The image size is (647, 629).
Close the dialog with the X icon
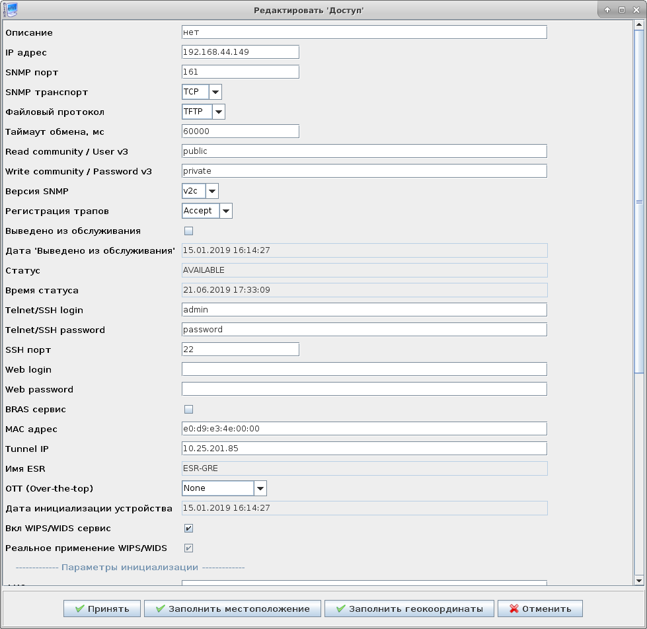[x=636, y=10]
